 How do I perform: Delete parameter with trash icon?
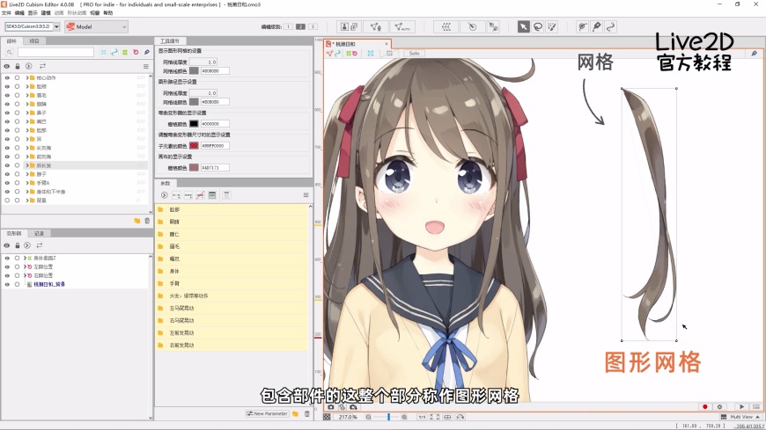[x=307, y=414]
